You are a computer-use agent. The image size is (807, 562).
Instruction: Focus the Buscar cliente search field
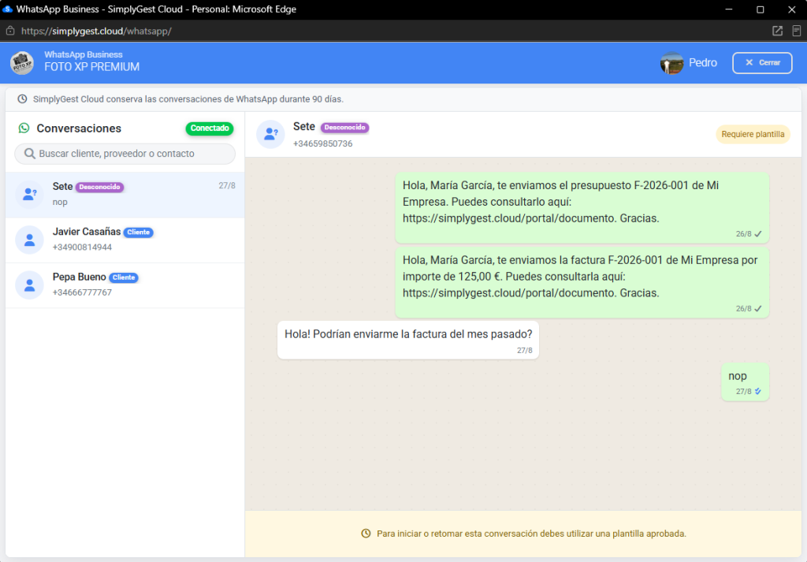click(125, 154)
